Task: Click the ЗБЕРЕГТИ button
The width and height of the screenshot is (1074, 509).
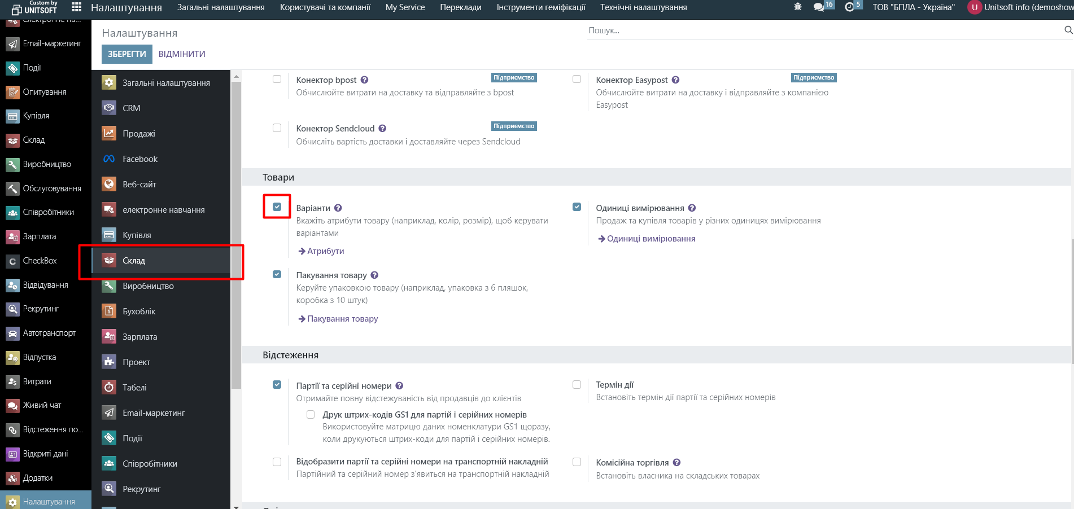Action: (126, 54)
